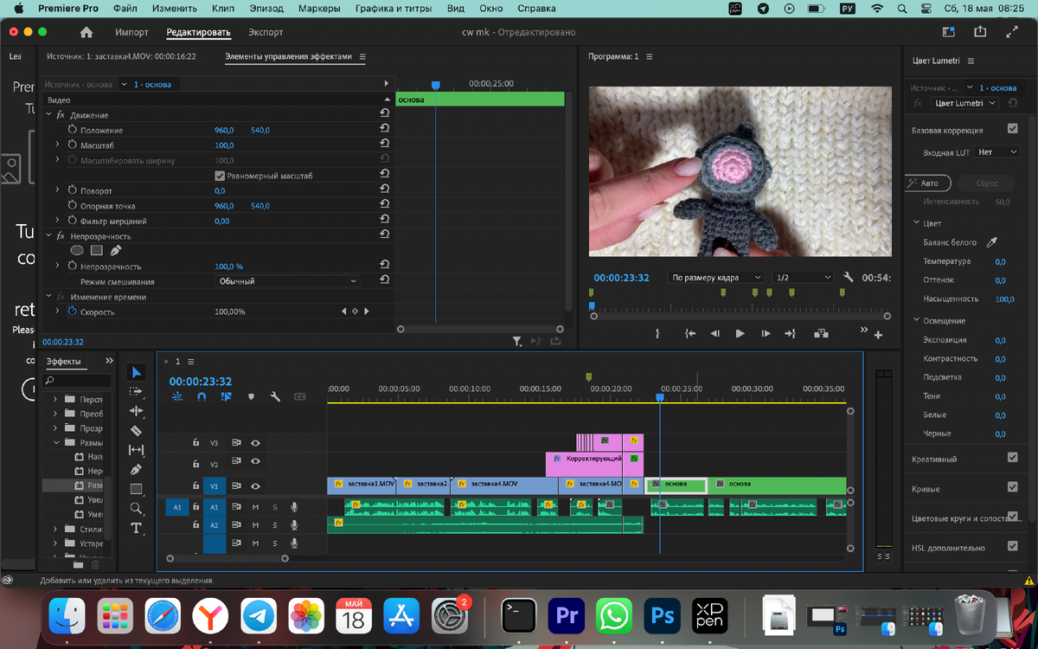Click the timeline Add Marker icon

coord(251,397)
